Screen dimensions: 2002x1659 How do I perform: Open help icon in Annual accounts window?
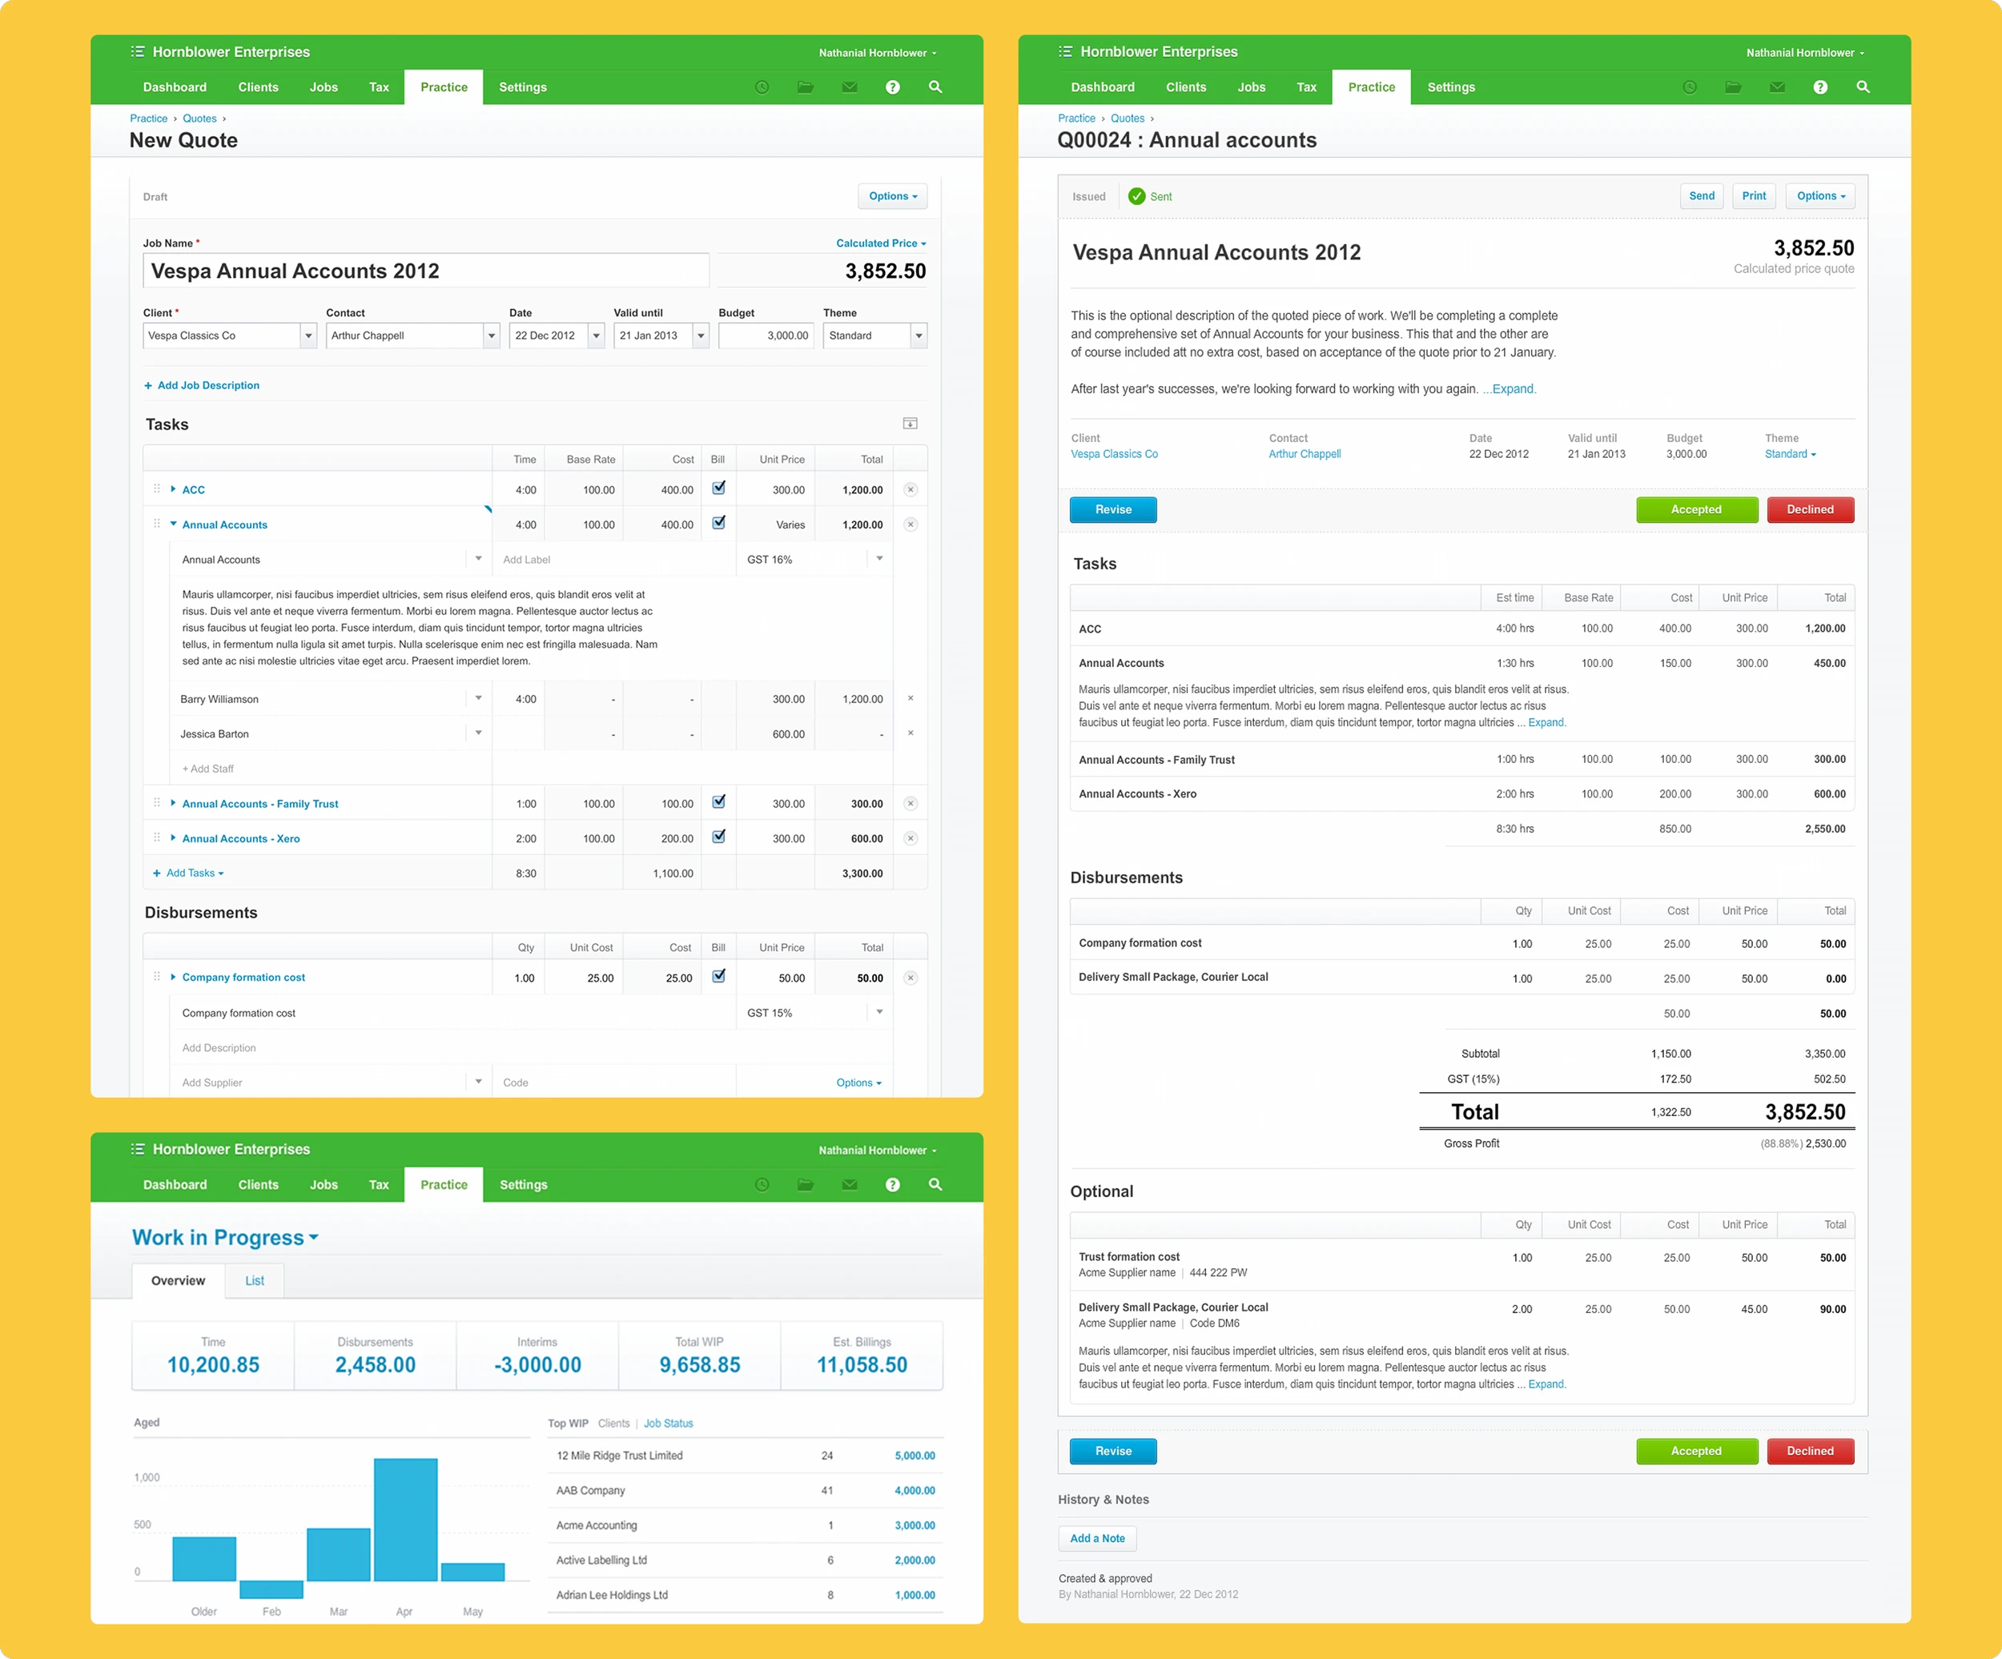click(x=1820, y=88)
